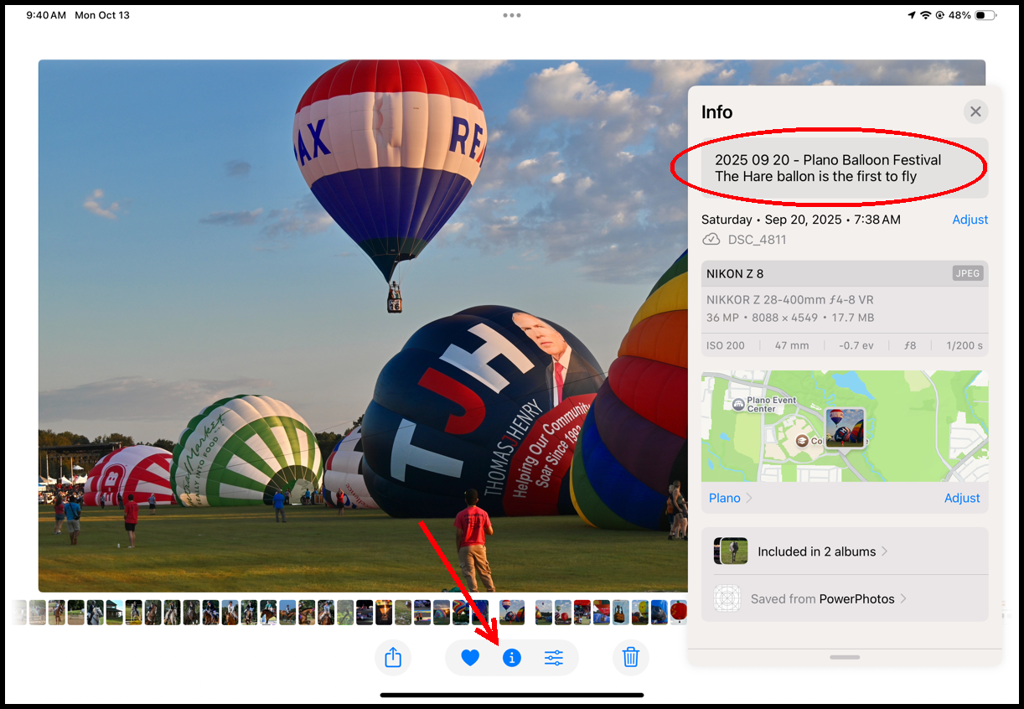Tap the main balloon festival photo

tap(363, 325)
